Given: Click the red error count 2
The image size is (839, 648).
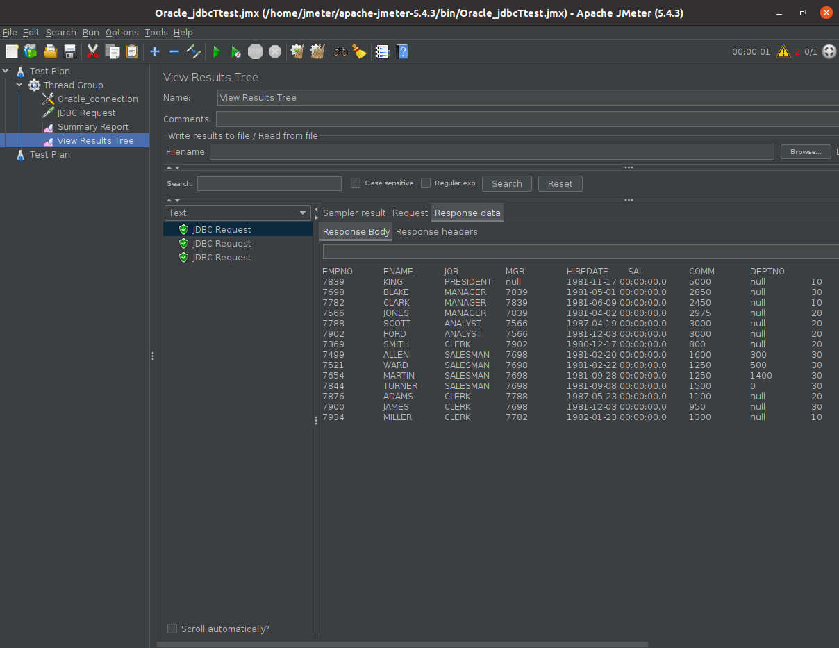Looking at the screenshot, I should pos(797,51).
